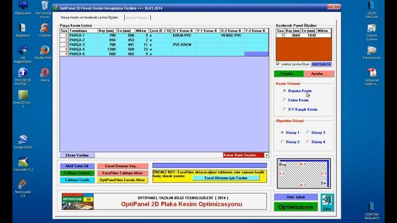Open the Ağ Bağlantılarım desktop icon

click(x=23, y=54)
